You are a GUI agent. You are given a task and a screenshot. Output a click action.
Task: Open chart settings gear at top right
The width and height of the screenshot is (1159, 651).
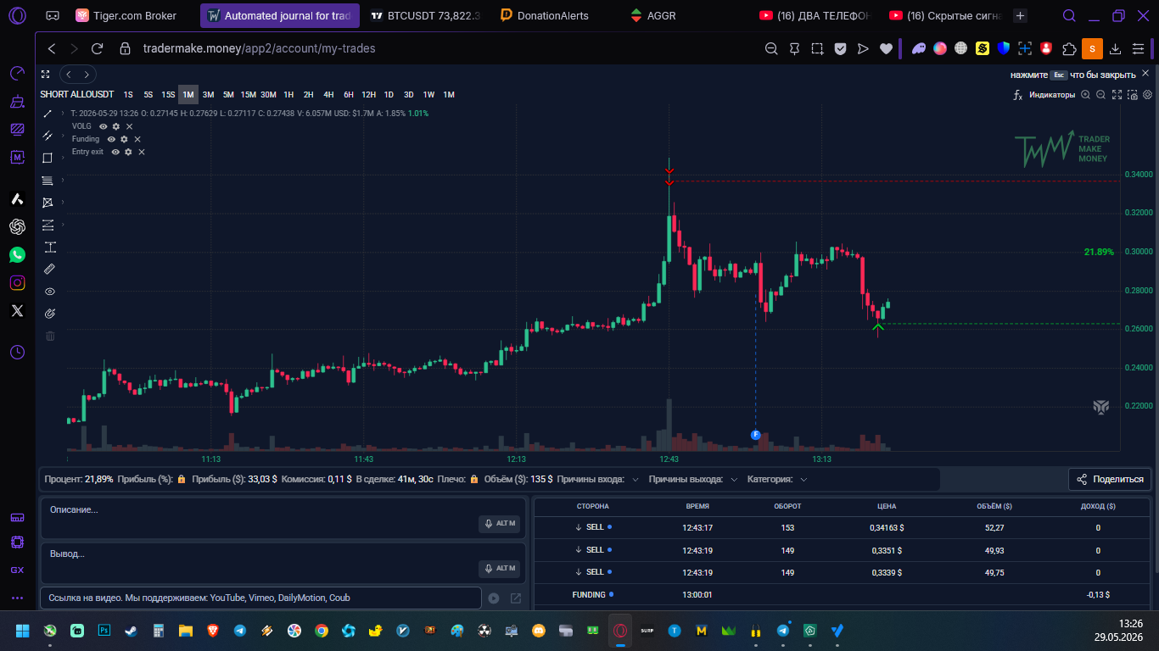[1147, 95]
